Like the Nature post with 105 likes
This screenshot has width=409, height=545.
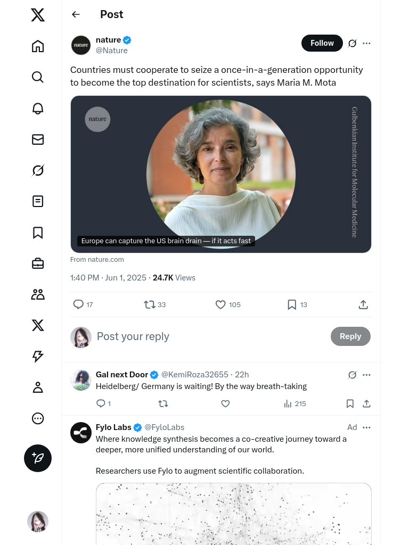pyautogui.click(x=220, y=304)
